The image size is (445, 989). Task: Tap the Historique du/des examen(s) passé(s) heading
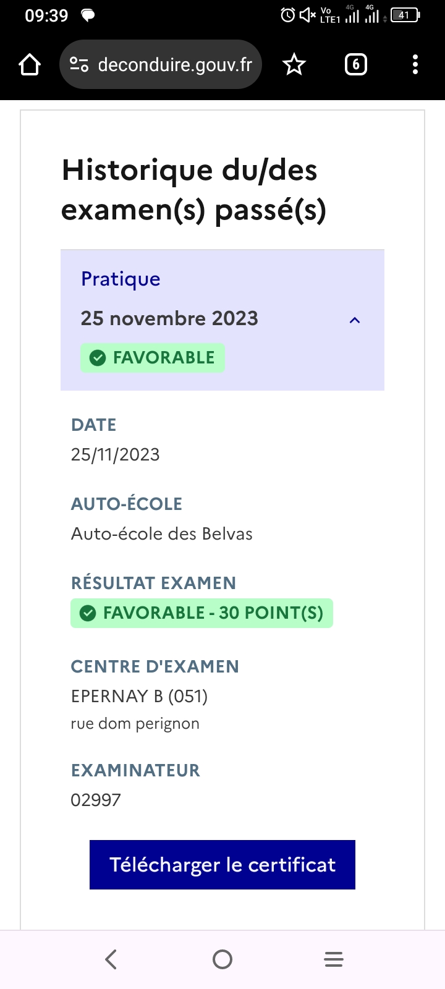click(x=194, y=190)
